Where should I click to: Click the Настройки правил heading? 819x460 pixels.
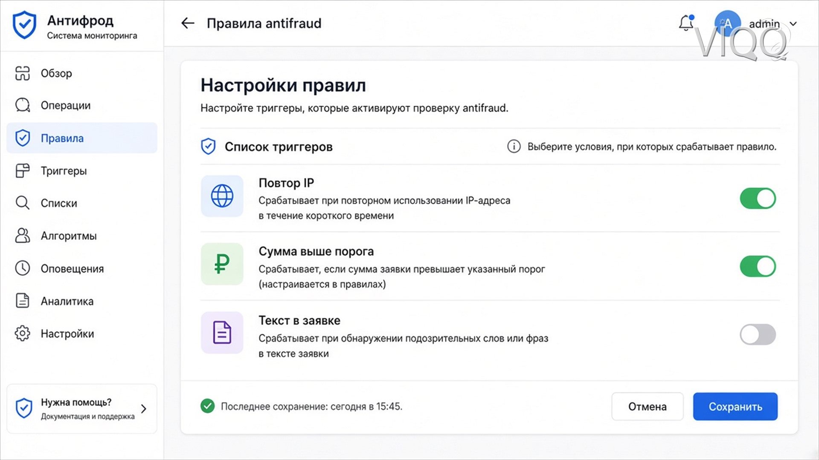point(283,85)
